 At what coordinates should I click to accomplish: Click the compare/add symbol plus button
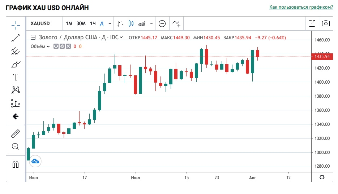coord(162,24)
